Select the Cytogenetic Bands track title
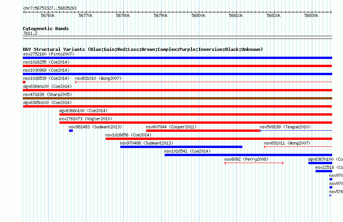The width and height of the screenshot is (343, 222). (46, 29)
